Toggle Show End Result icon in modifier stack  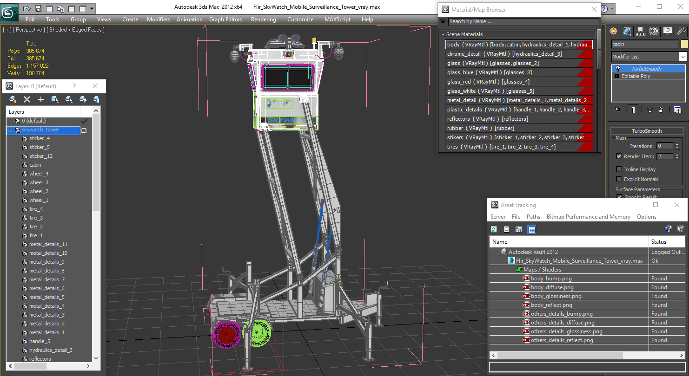click(x=633, y=110)
